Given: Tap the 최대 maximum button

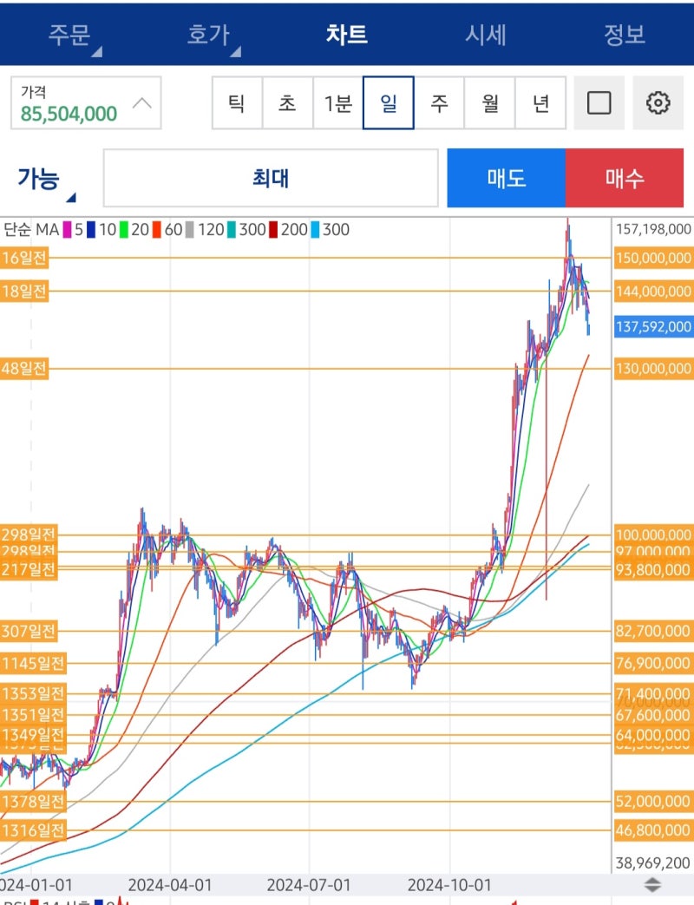Looking at the screenshot, I should 271,178.
